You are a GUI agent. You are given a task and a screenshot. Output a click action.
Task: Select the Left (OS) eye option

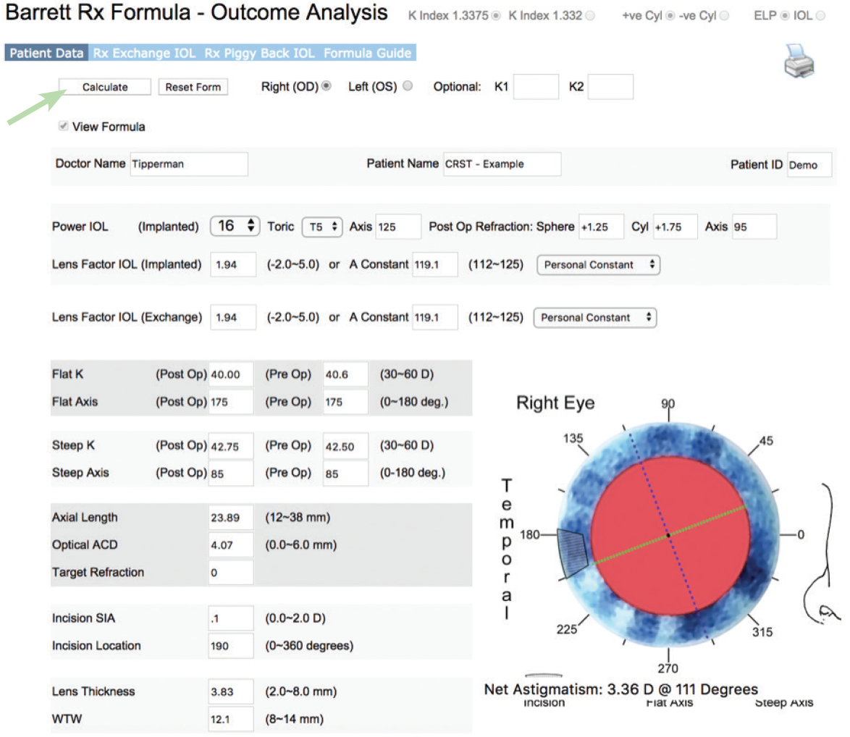(x=408, y=86)
